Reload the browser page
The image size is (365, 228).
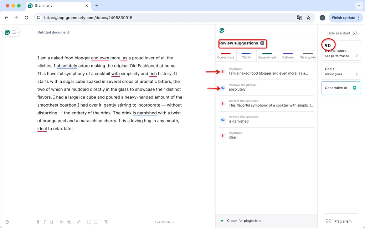(x=26, y=18)
